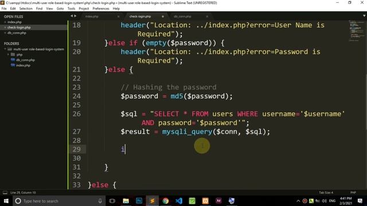This screenshot has width=367, height=206.
Task: Close the unsaved check-login.php tab
Action: click(x=163, y=17)
